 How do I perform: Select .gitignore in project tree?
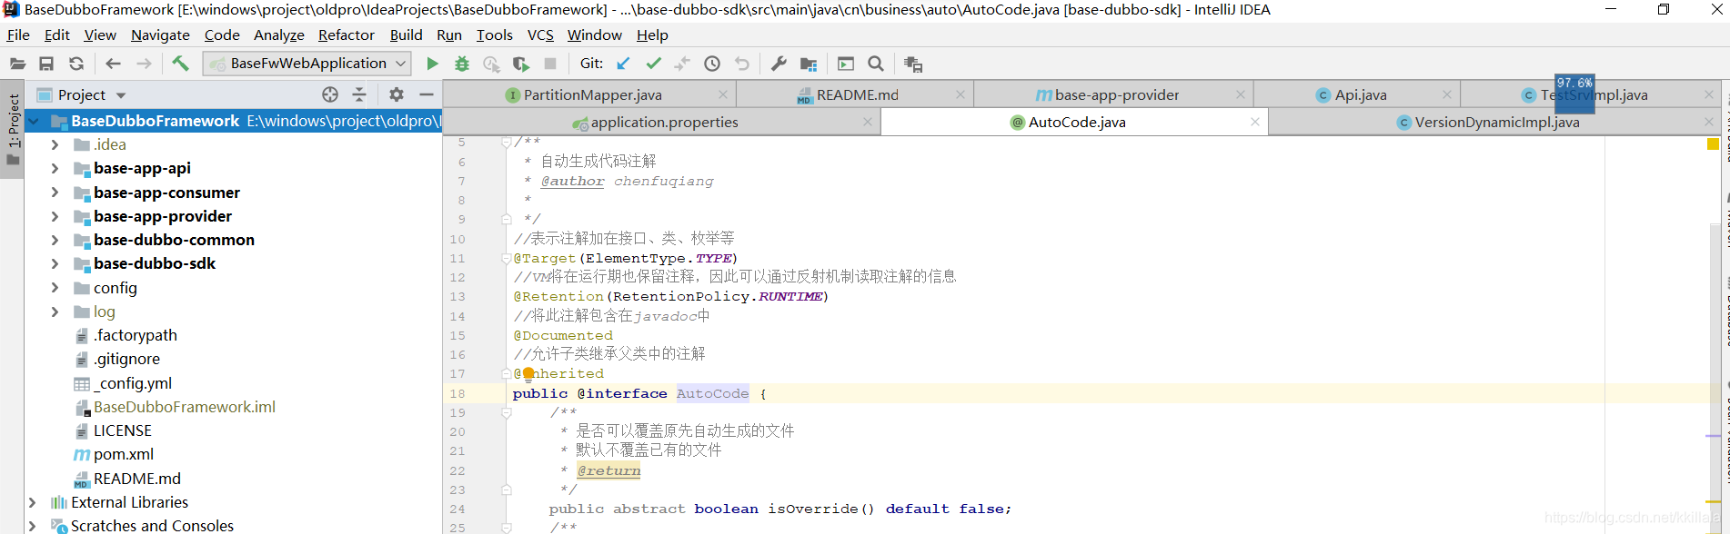126,359
